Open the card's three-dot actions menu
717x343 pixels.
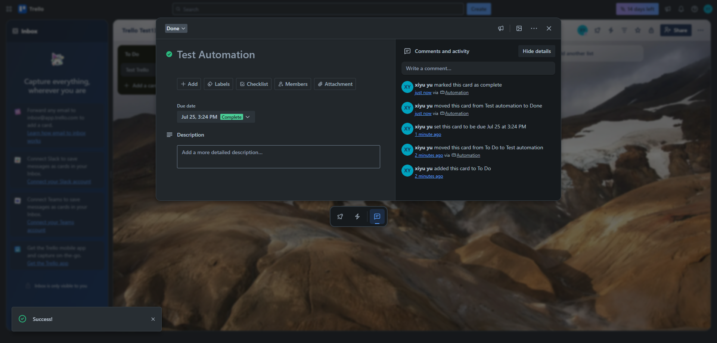[x=534, y=28]
